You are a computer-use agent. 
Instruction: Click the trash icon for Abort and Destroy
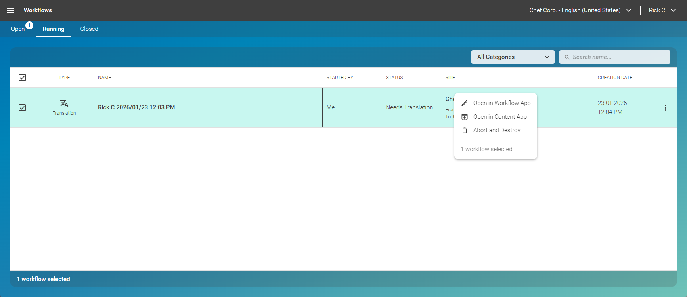coord(465,130)
